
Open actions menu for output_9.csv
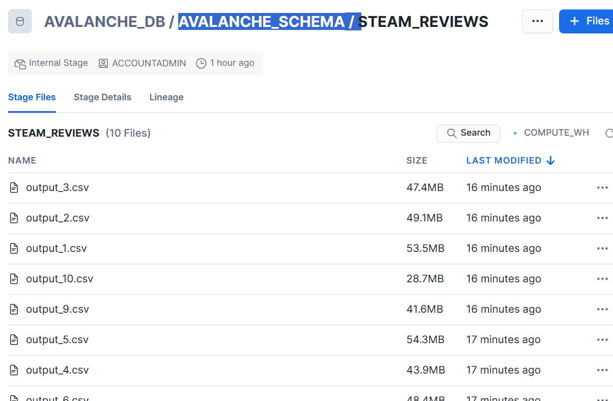coord(602,310)
